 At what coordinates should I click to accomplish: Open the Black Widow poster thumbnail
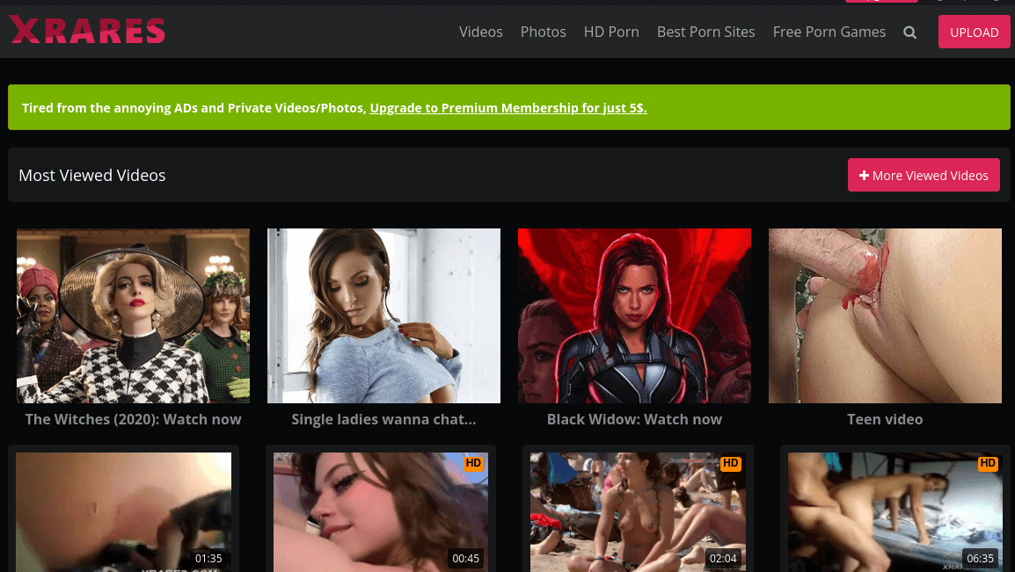[634, 315]
